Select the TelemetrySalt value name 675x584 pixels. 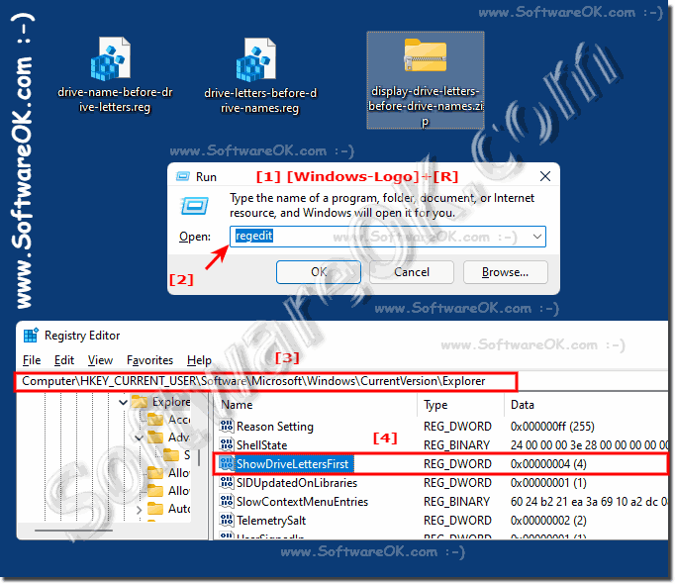(x=271, y=521)
